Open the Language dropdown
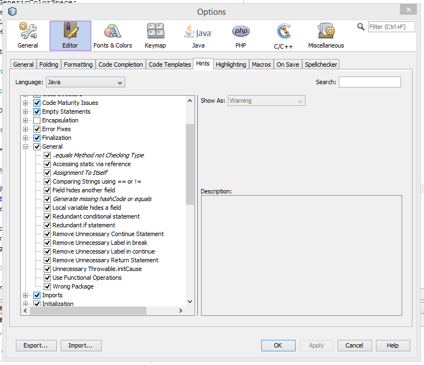The image size is (424, 365). 85,82
